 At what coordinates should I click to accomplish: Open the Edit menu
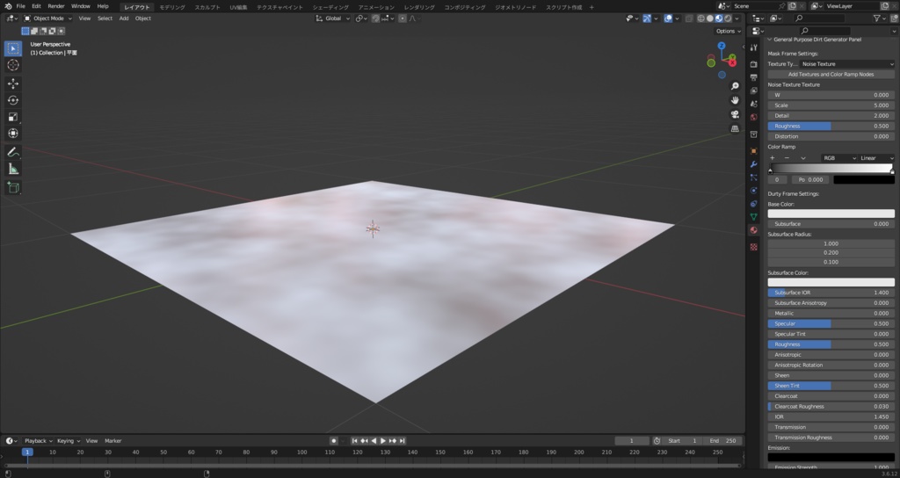pyautogui.click(x=36, y=6)
